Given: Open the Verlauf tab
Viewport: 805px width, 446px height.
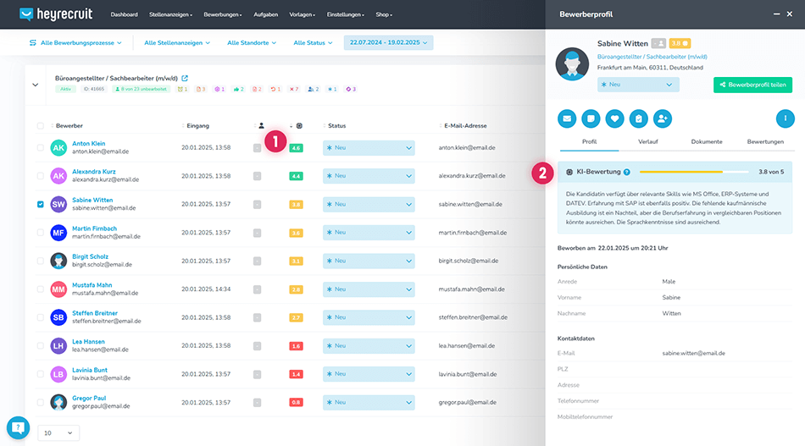Looking at the screenshot, I should pyautogui.click(x=647, y=141).
